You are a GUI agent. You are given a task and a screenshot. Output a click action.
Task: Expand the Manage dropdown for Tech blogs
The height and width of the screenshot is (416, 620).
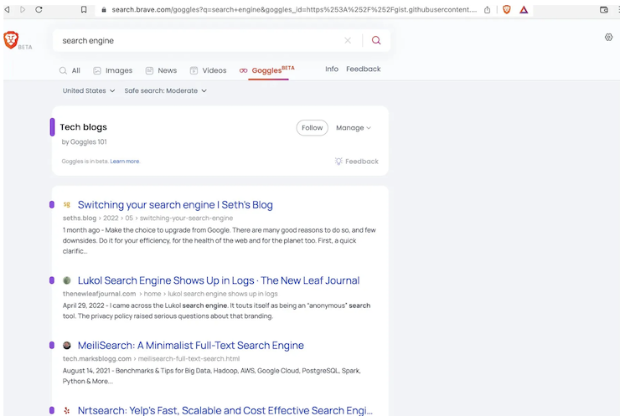pyautogui.click(x=354, y=128)
